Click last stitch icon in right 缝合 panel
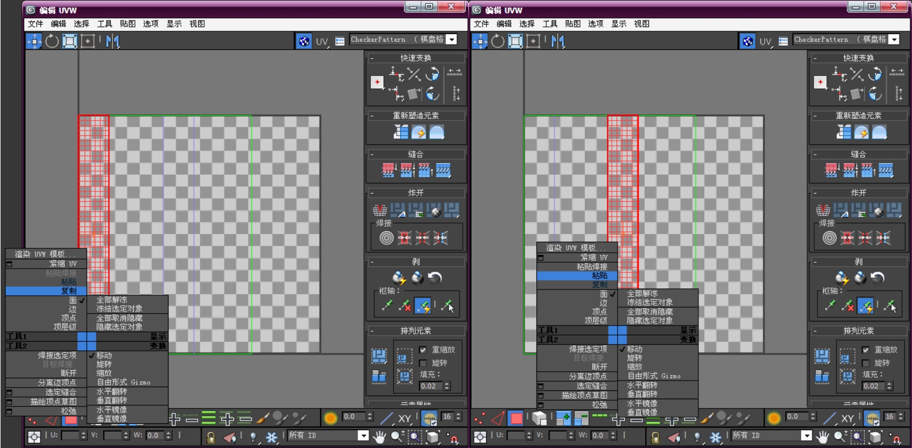 886,171
